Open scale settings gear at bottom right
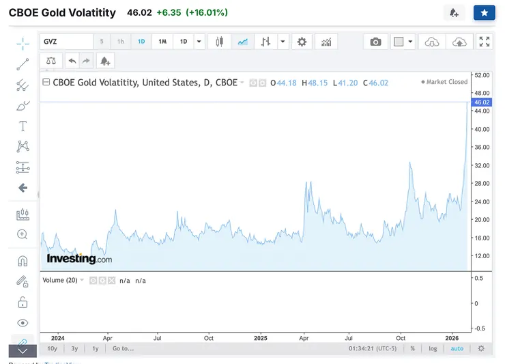 [481, 348]
